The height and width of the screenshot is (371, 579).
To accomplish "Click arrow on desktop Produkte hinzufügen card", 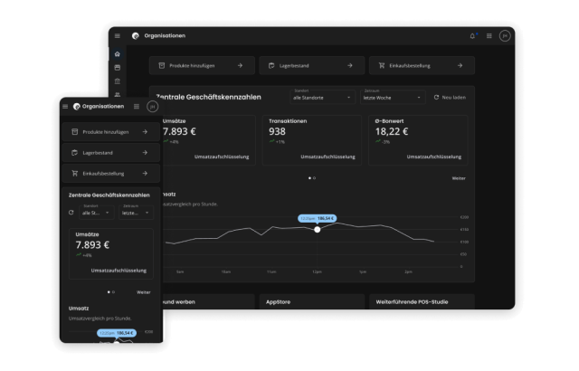I will coord(240,66).
